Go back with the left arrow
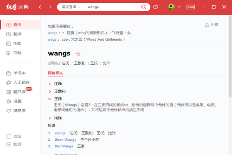Screen dimensions: 232x155 click(40, 7)
